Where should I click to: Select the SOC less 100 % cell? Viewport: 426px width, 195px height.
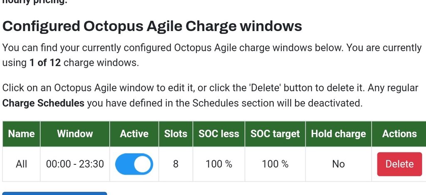tap(219, 164)
